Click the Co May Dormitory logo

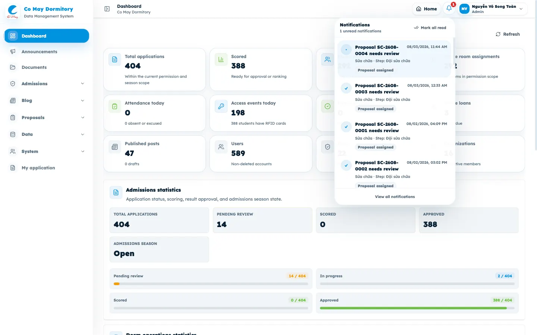point(13,12)
